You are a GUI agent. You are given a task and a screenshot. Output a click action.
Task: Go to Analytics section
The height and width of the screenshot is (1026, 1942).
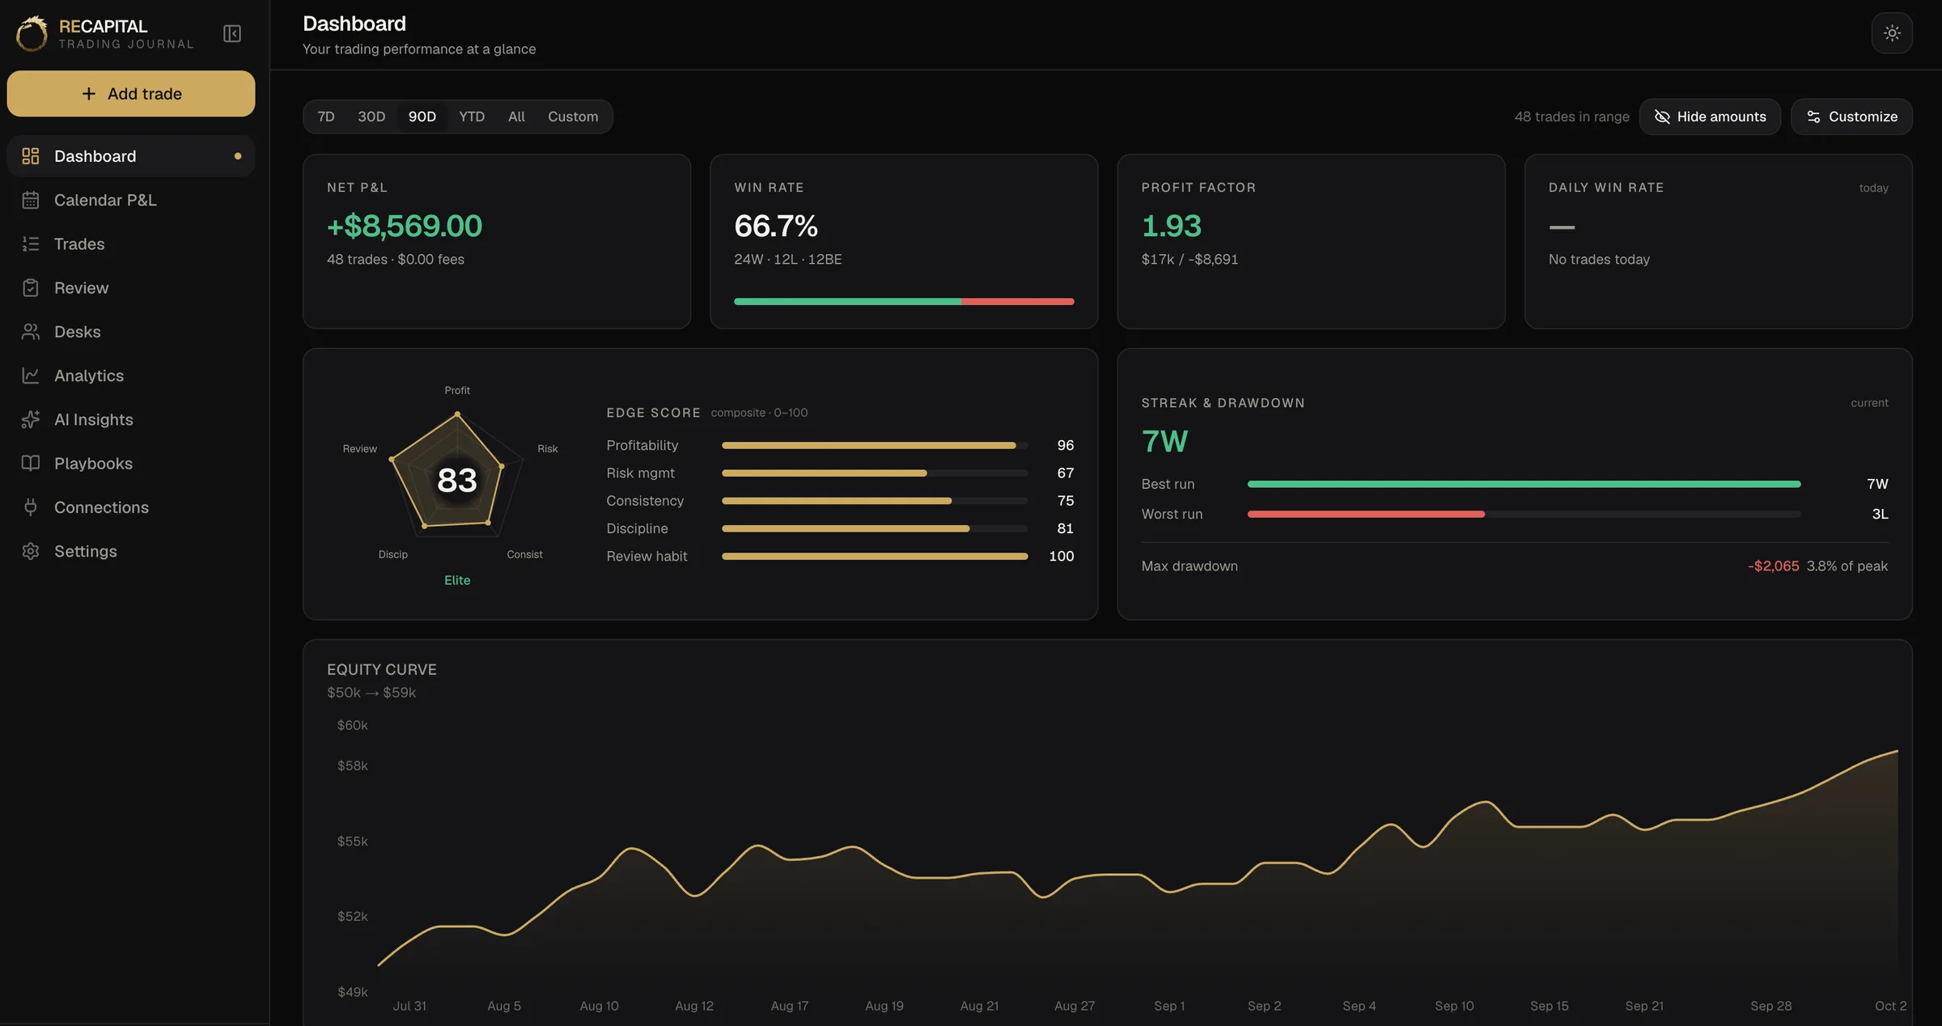131,375
